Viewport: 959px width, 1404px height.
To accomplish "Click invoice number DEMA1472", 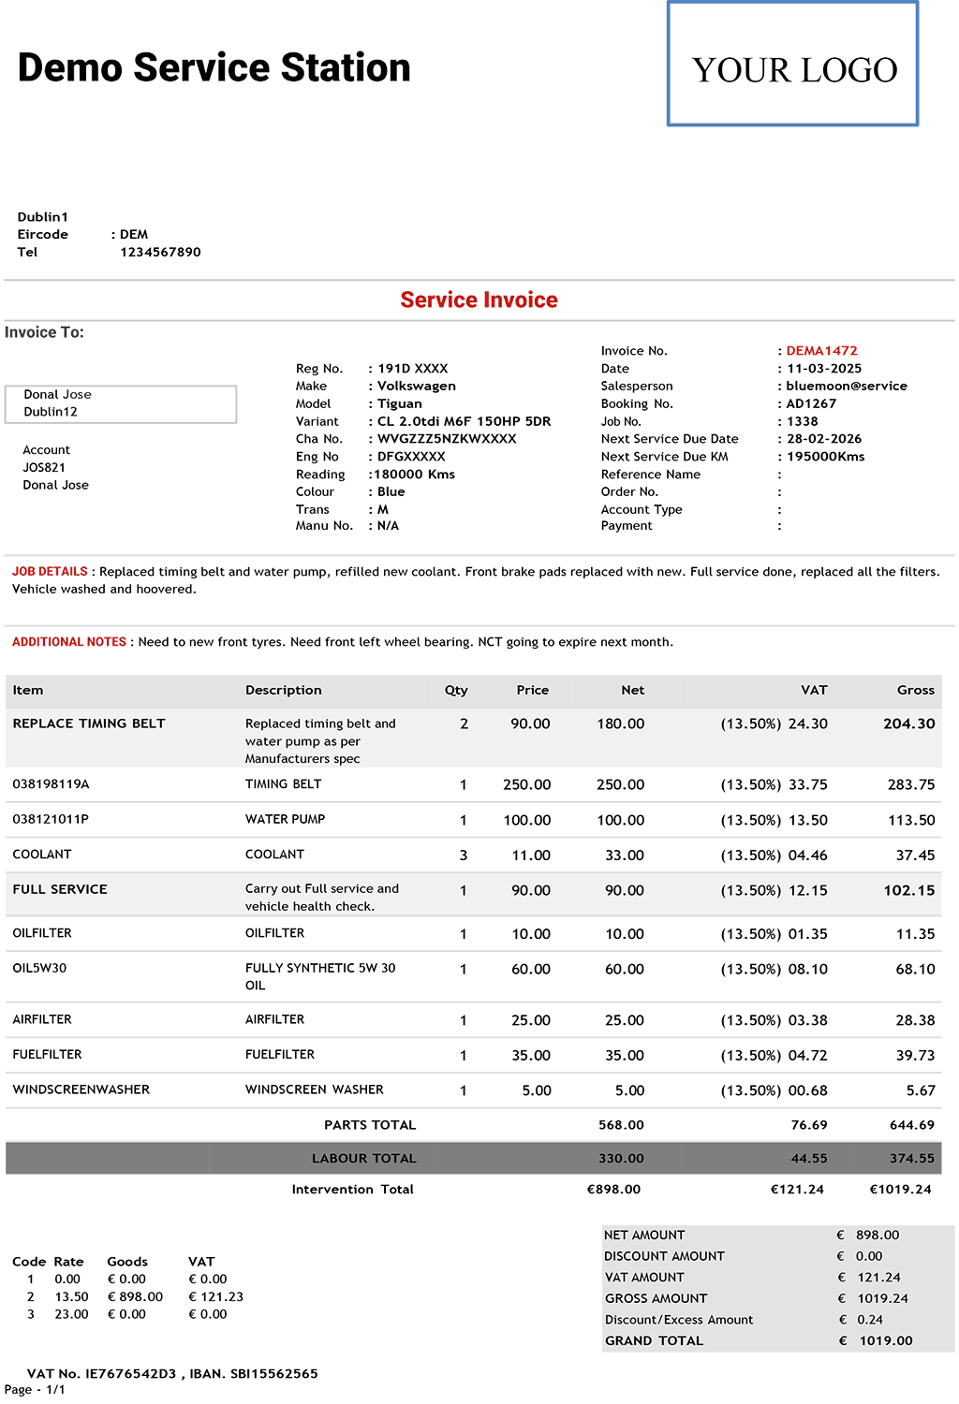I will (x=821, y=351).
